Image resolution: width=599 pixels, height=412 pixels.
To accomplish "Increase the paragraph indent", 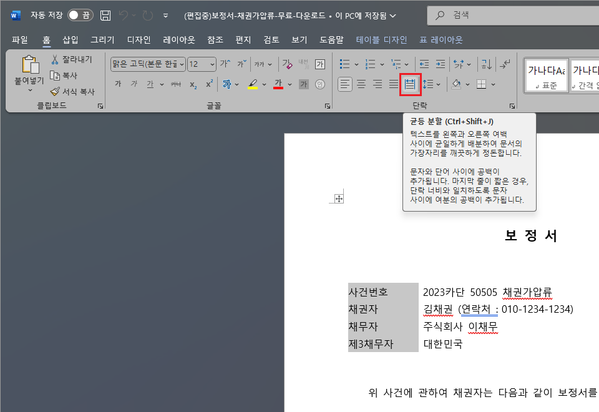I will point(441,64).
